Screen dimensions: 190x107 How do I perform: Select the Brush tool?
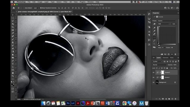tap(13, 39)
